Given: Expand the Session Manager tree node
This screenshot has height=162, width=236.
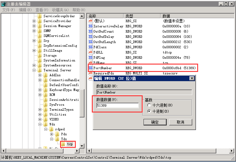Looking at the screenshot, I should click(34, 26).
